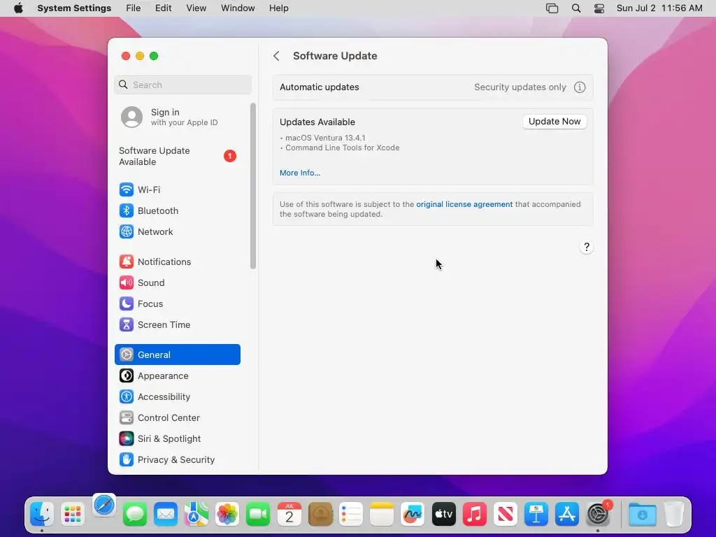Open Mail from the Dock
The height and width of the screenshot is (537, 716).
pos(165,514)
